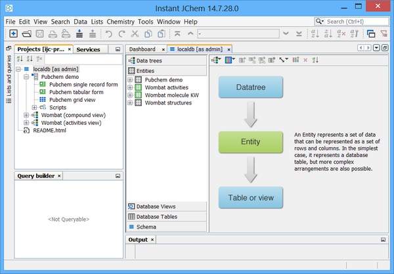This screenshot has height=274, width=394.
Task: Open the Chemistry menu
Action: (x=121, y=22)
